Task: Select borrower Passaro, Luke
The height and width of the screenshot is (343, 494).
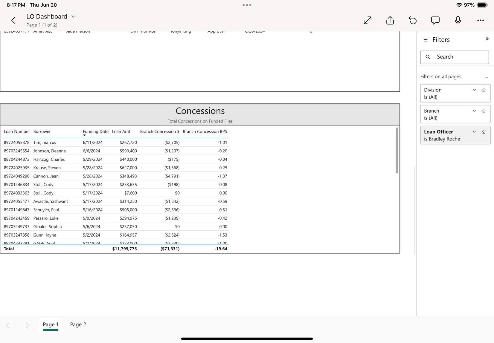Action: click(46, 218)
